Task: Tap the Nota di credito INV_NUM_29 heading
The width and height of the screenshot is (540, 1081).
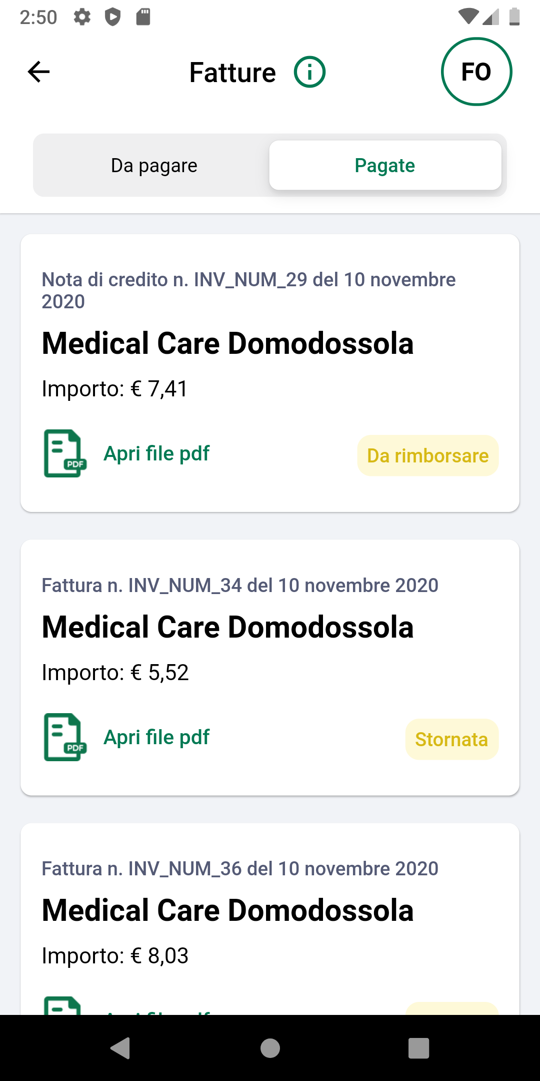Action: tap(248, 290)
